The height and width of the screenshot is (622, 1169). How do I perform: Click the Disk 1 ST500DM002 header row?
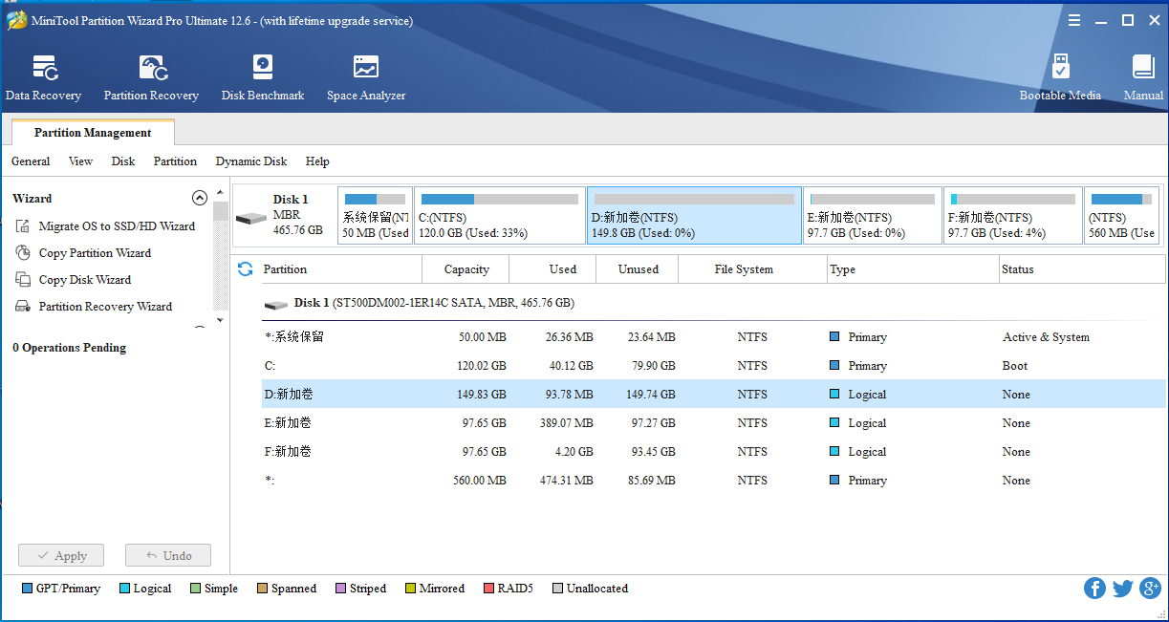[x=713, y=303]
